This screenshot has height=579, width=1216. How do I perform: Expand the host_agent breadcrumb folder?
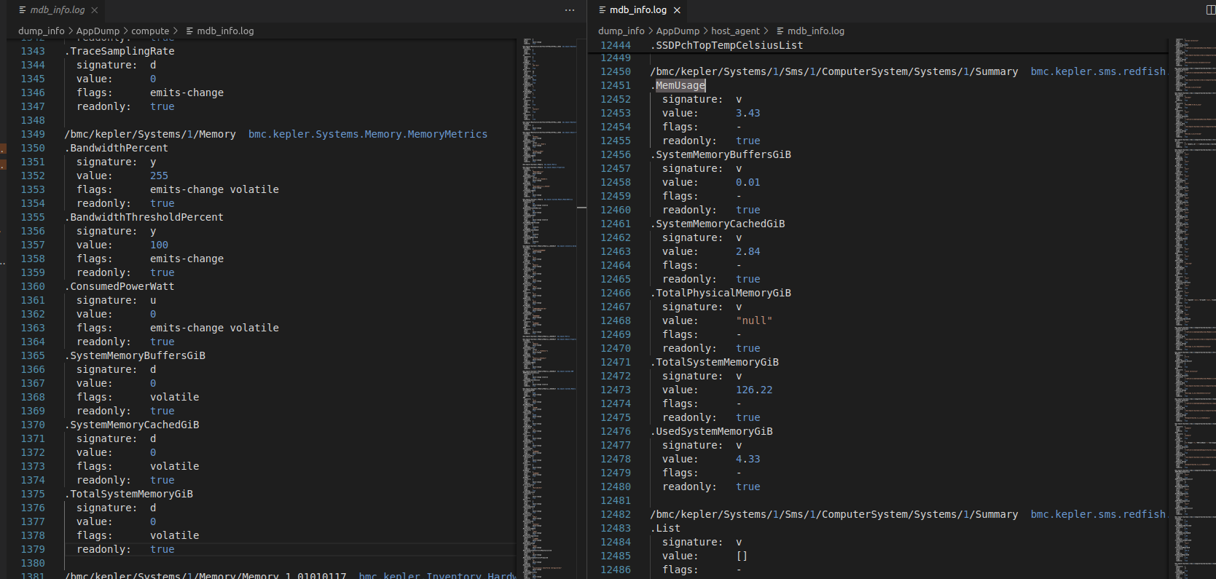(735, 31)
